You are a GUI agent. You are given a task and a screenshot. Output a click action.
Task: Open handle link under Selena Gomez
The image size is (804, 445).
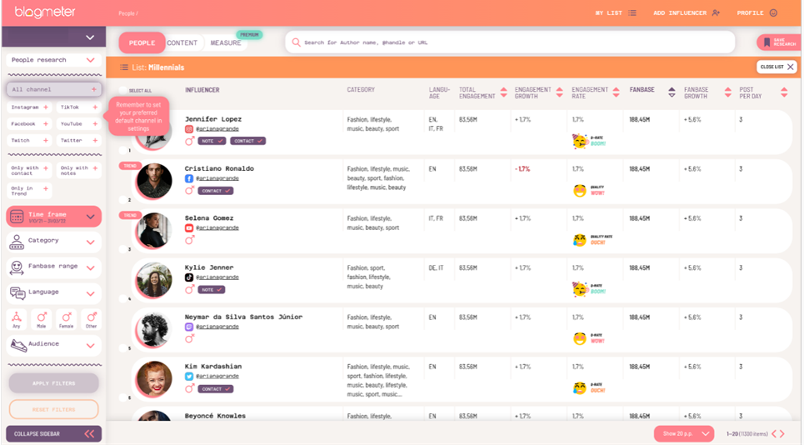[217, 228]
